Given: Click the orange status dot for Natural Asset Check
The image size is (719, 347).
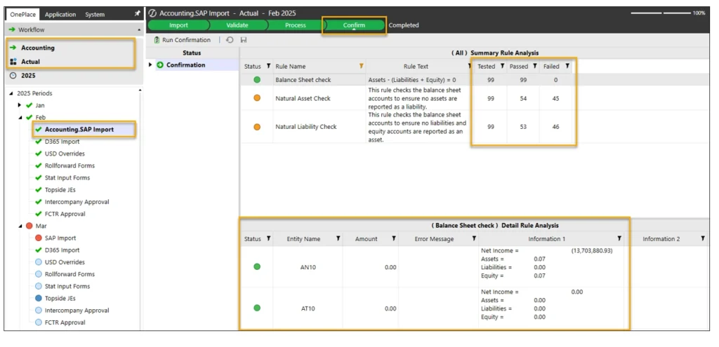Looking at the screenshot, I should [256, 98].
